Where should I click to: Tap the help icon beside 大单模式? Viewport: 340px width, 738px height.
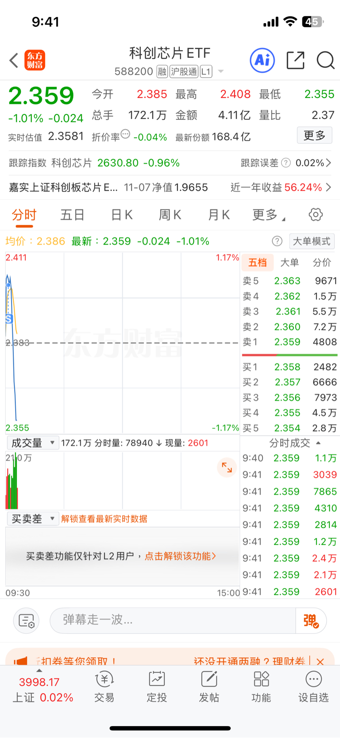click(x=277, y=241)
